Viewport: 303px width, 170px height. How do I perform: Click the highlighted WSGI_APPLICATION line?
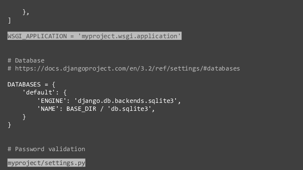95,36
